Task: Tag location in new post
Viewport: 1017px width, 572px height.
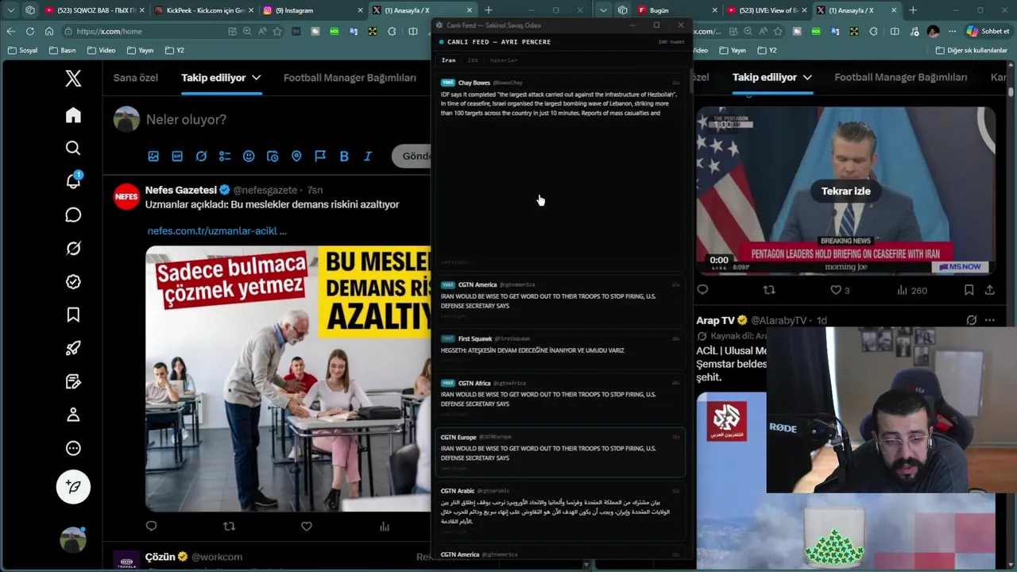Action: (296, 157)
